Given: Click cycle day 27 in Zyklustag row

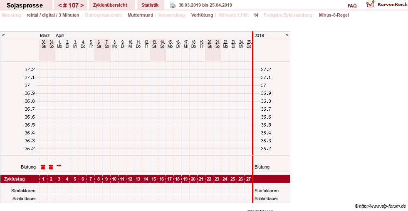Looking at the screenshot, I should [248, 179].
